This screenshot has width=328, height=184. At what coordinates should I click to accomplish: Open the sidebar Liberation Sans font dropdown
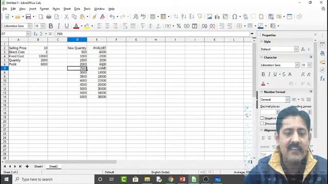(x=297, y=65)
